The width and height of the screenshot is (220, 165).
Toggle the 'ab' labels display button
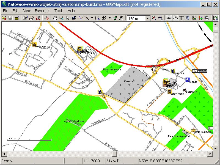point(169,18)
